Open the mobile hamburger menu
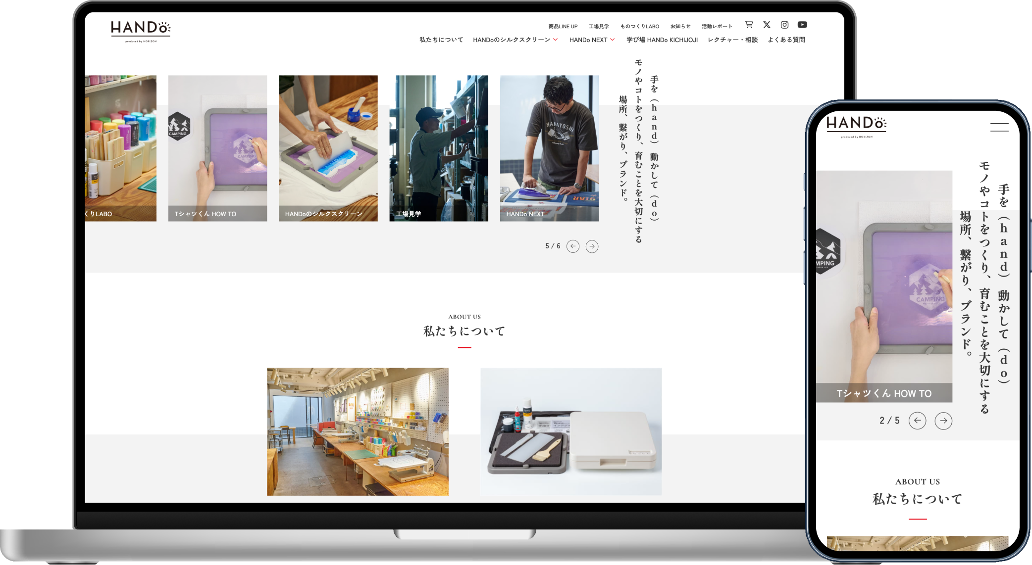The height and width of the screenshot is (565, 1032). point(999,127)
